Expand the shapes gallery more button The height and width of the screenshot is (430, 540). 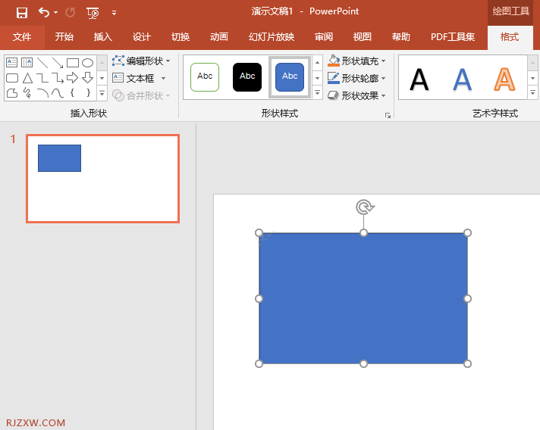point(102,95)
